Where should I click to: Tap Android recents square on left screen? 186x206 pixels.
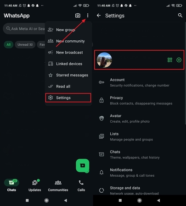click(x=27, y=201)
